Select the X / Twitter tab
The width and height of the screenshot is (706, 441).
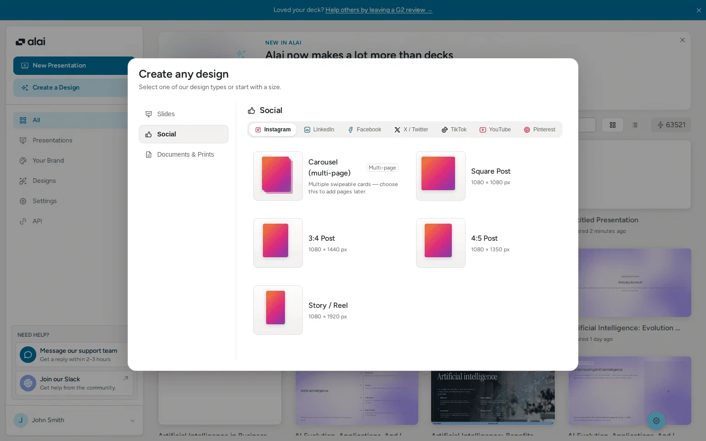click(411, 130)
